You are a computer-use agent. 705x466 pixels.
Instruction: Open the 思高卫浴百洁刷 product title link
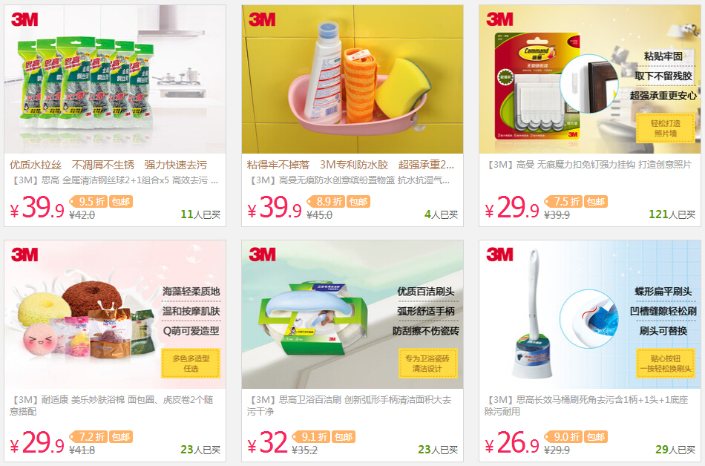click(350, 405)
